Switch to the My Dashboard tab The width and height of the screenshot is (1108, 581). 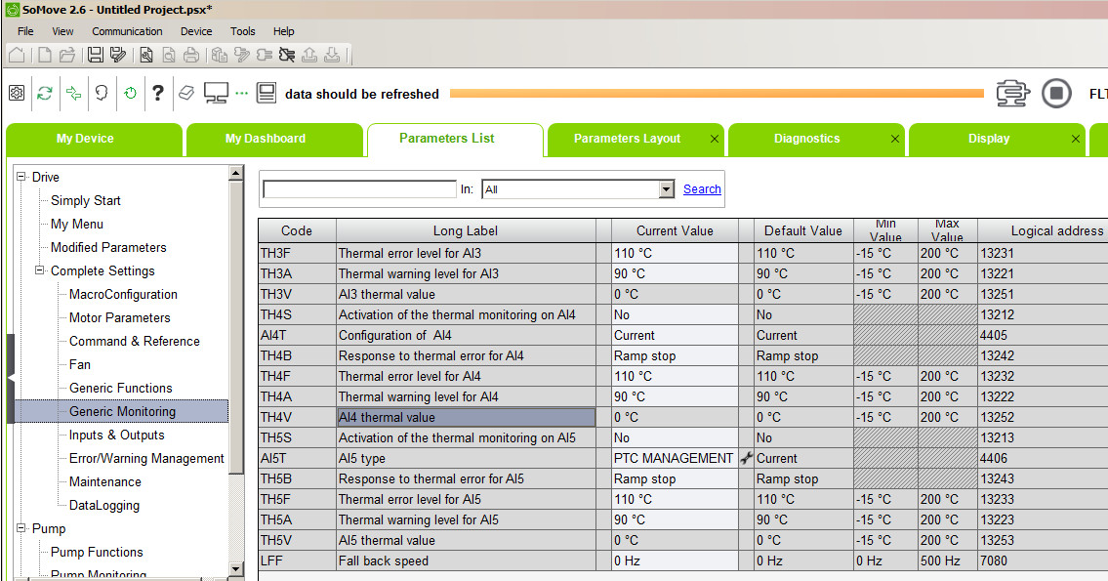click(274, 140)
